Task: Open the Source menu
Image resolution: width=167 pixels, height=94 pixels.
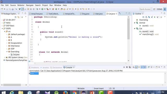Action: pos(13,5)
